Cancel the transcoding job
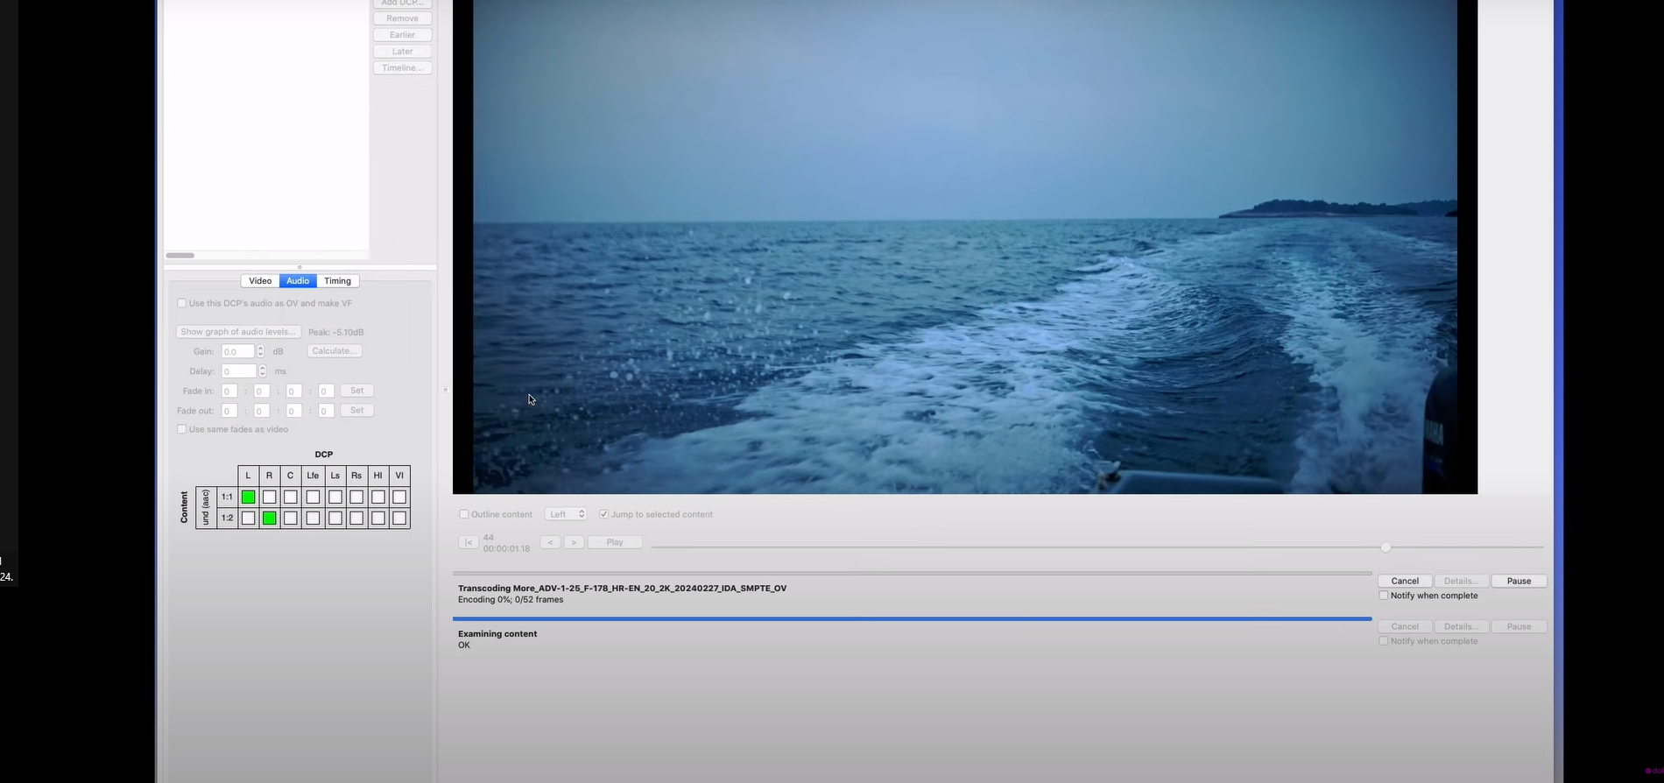1664x783 pixels. tap(1405, 581)
